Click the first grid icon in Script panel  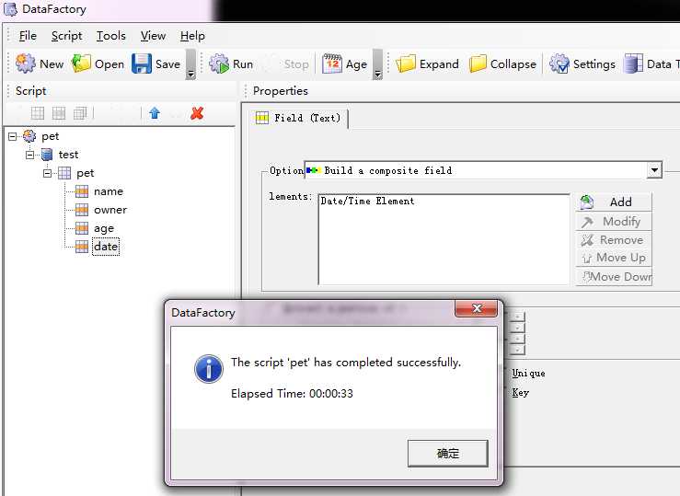pyautogui.click(x=38, y=113)
